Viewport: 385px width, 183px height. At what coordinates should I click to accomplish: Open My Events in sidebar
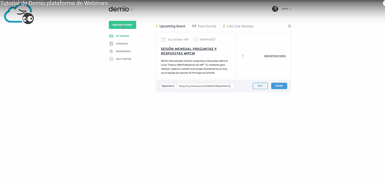coord(122,36)
